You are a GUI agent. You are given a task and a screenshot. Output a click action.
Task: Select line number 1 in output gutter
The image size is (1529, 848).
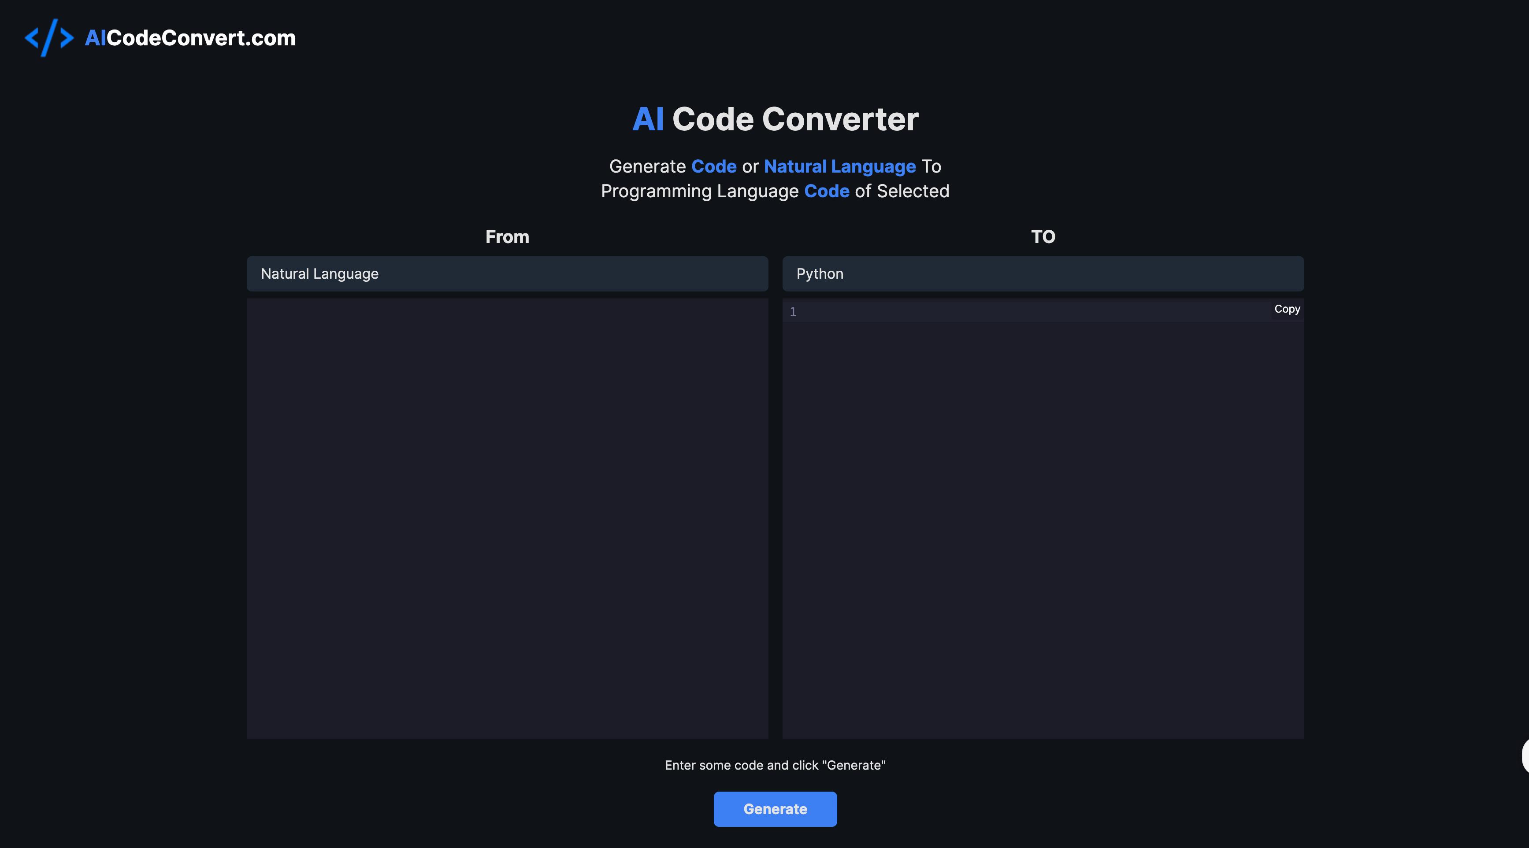[x=793, y=312]
